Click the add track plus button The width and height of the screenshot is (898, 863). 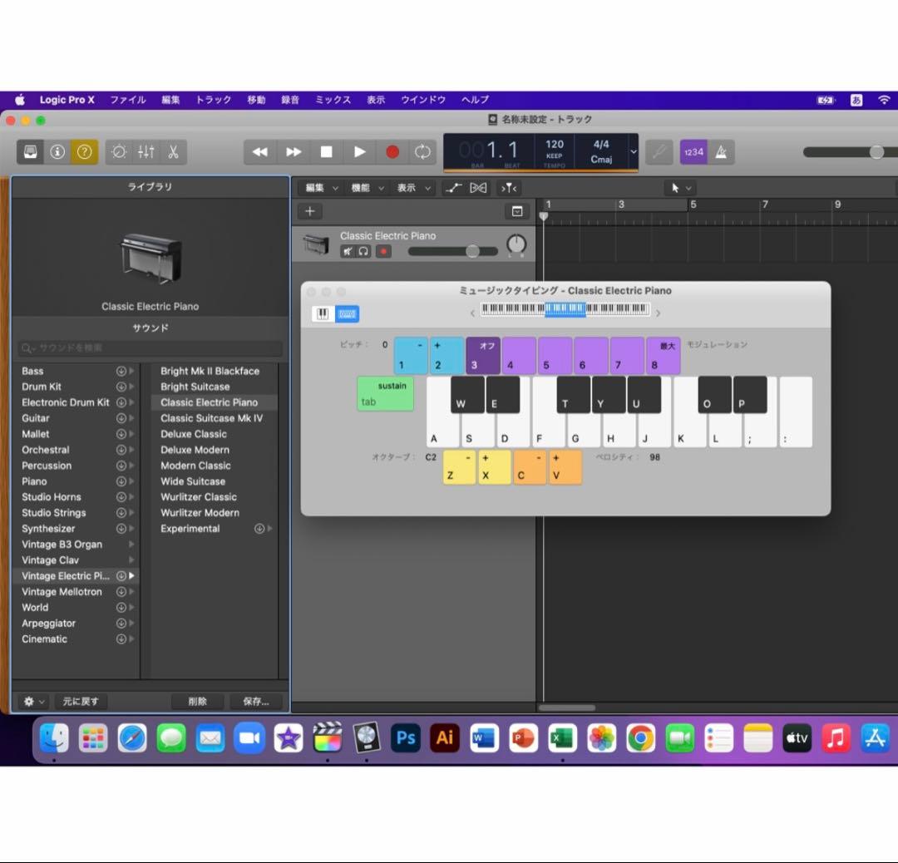[309, 212]
